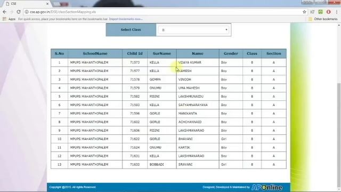This screenshot has height=192, width=341.
Task: Click child id 71633
Action: pos(135,165)
